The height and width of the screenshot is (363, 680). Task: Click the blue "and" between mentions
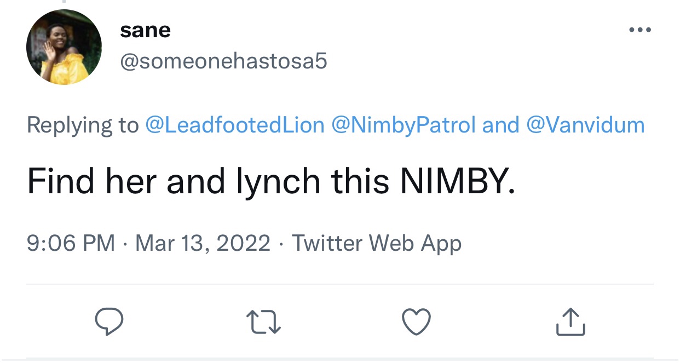[500, 125]
